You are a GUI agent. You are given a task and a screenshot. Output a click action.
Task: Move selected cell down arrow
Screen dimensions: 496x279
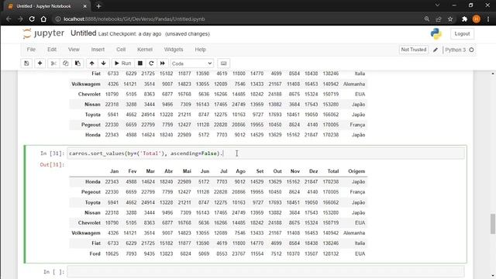pos(103,64)
